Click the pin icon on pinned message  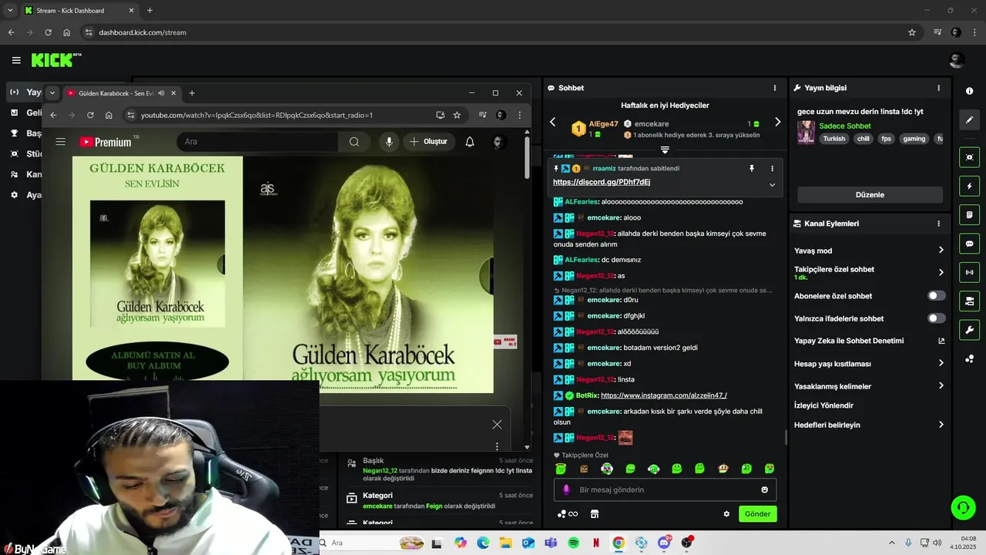pos(752,168)
